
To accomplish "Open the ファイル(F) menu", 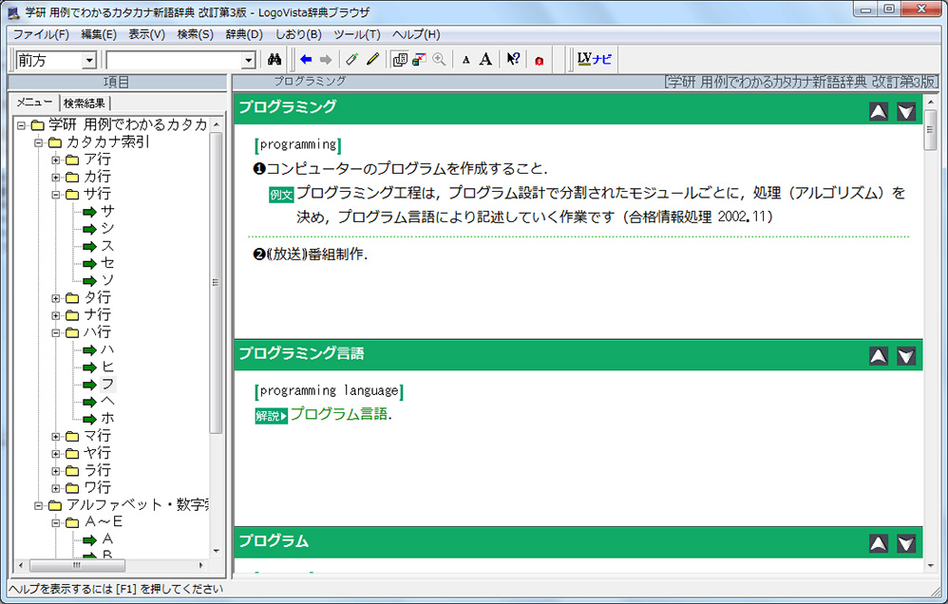I will coord(41,34).
